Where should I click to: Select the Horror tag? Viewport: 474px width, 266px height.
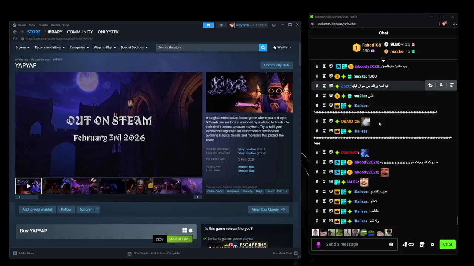(x=270, y=191)
